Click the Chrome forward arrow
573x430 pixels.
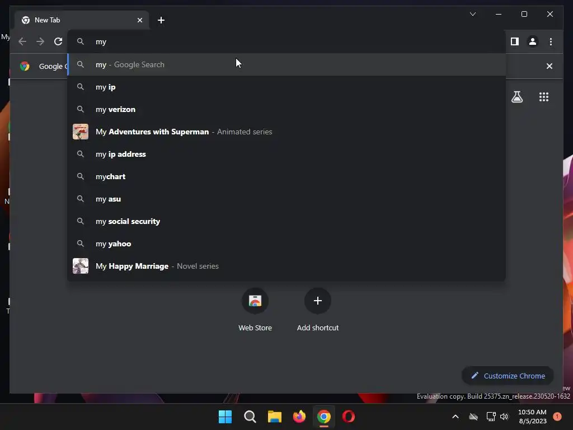click(40, 41)
